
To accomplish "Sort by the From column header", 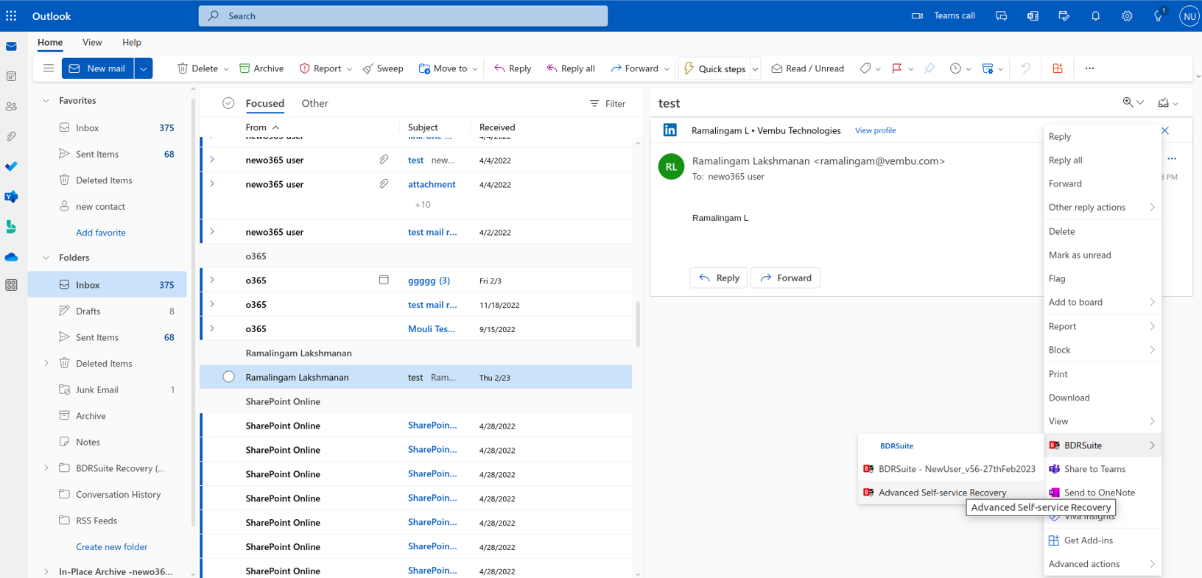I will pos(262,127).
